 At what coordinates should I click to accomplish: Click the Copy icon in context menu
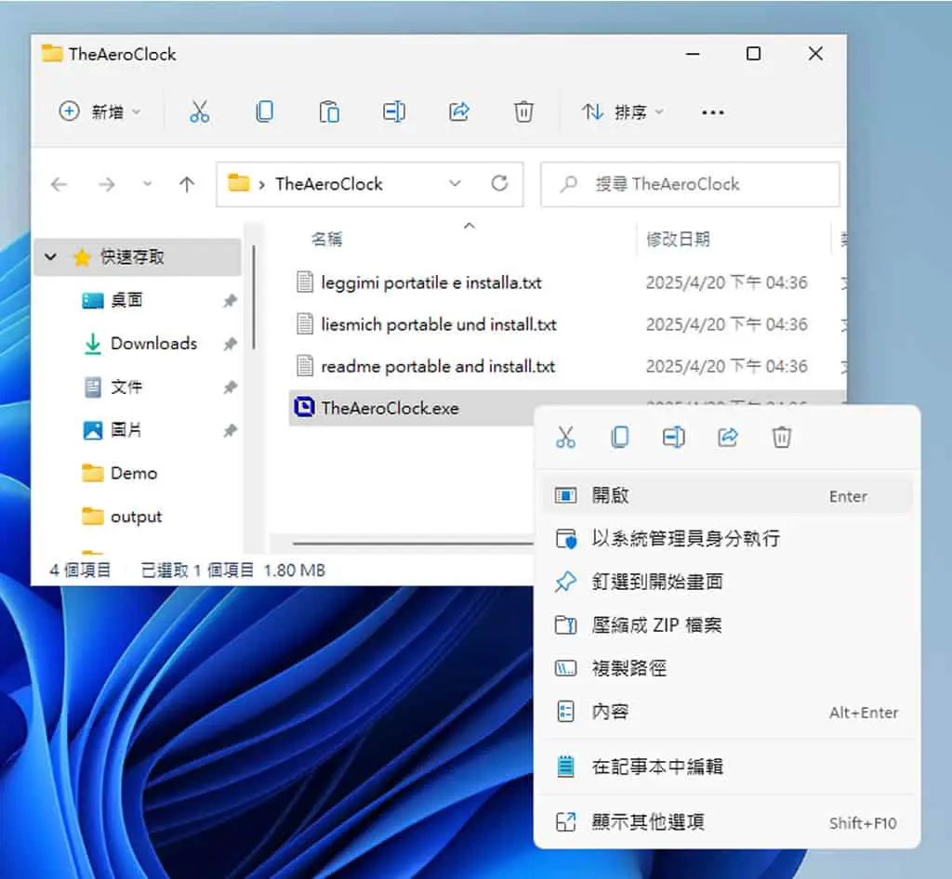tap(619, 437)
